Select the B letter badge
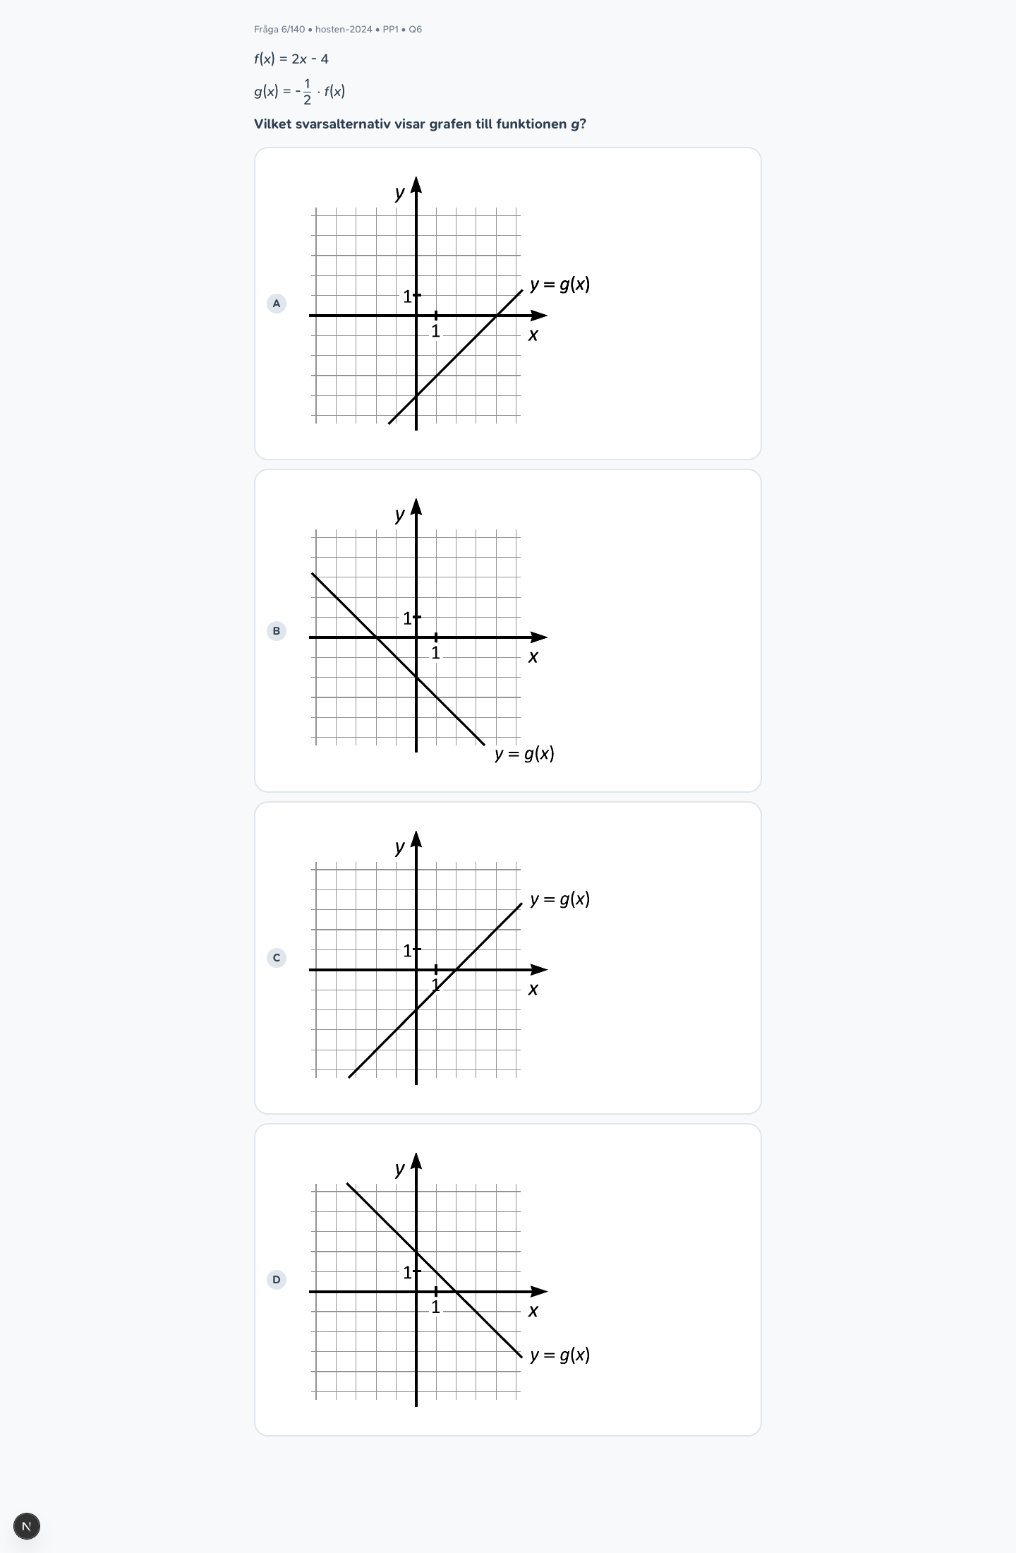 point(277,631)
